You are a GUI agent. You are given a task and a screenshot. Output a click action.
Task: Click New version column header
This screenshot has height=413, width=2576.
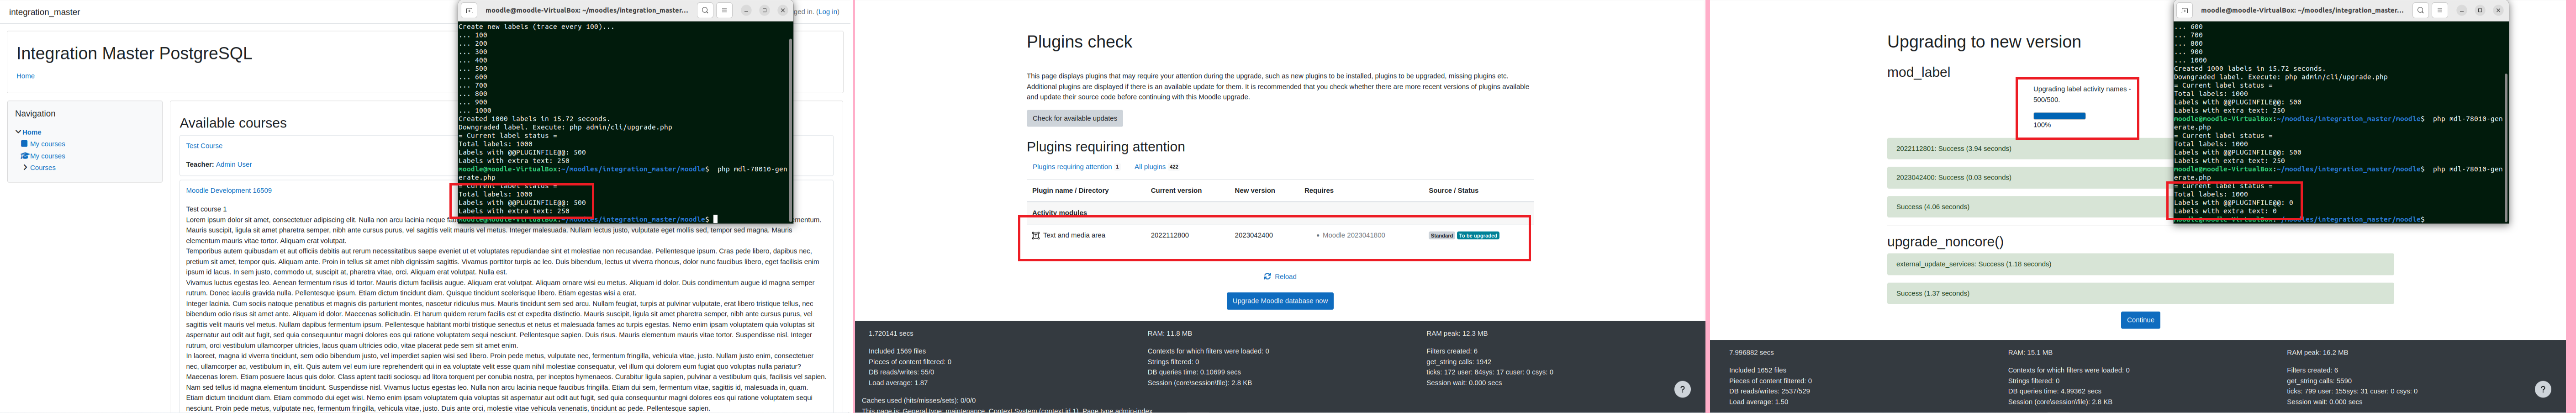[x=1254, y=190]
